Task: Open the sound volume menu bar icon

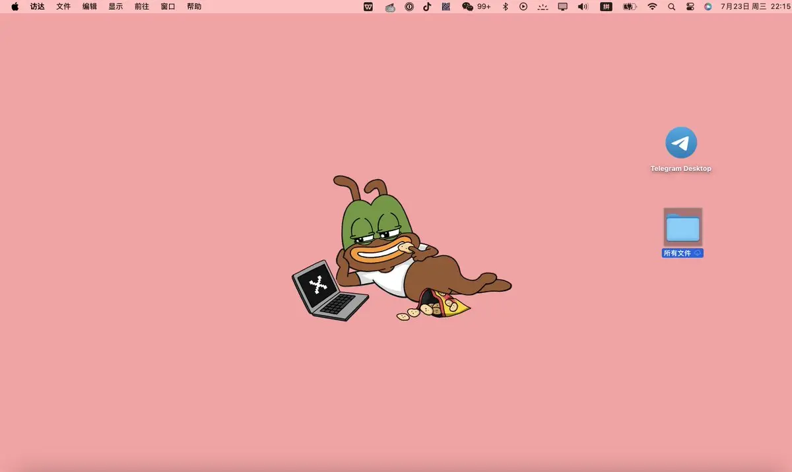Action: pyautogui.click(x=583, y=7)
